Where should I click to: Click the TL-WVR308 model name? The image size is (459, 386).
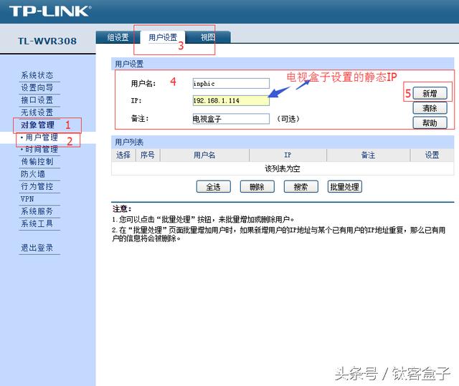47,41
